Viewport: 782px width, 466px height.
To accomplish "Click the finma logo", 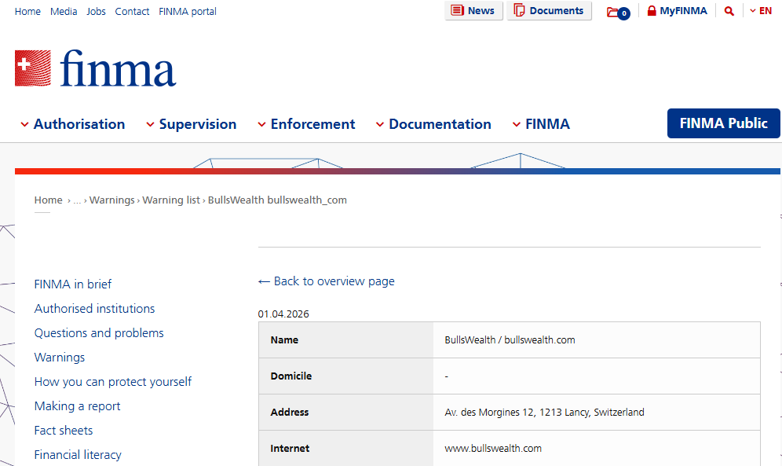I will point(95,68).
